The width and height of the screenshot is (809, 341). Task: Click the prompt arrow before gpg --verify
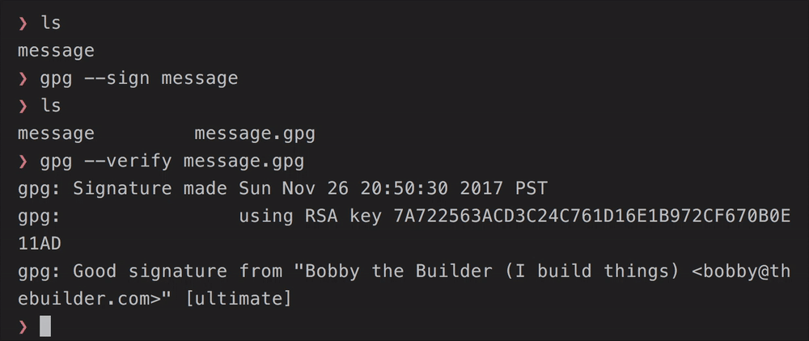(23, 162)
